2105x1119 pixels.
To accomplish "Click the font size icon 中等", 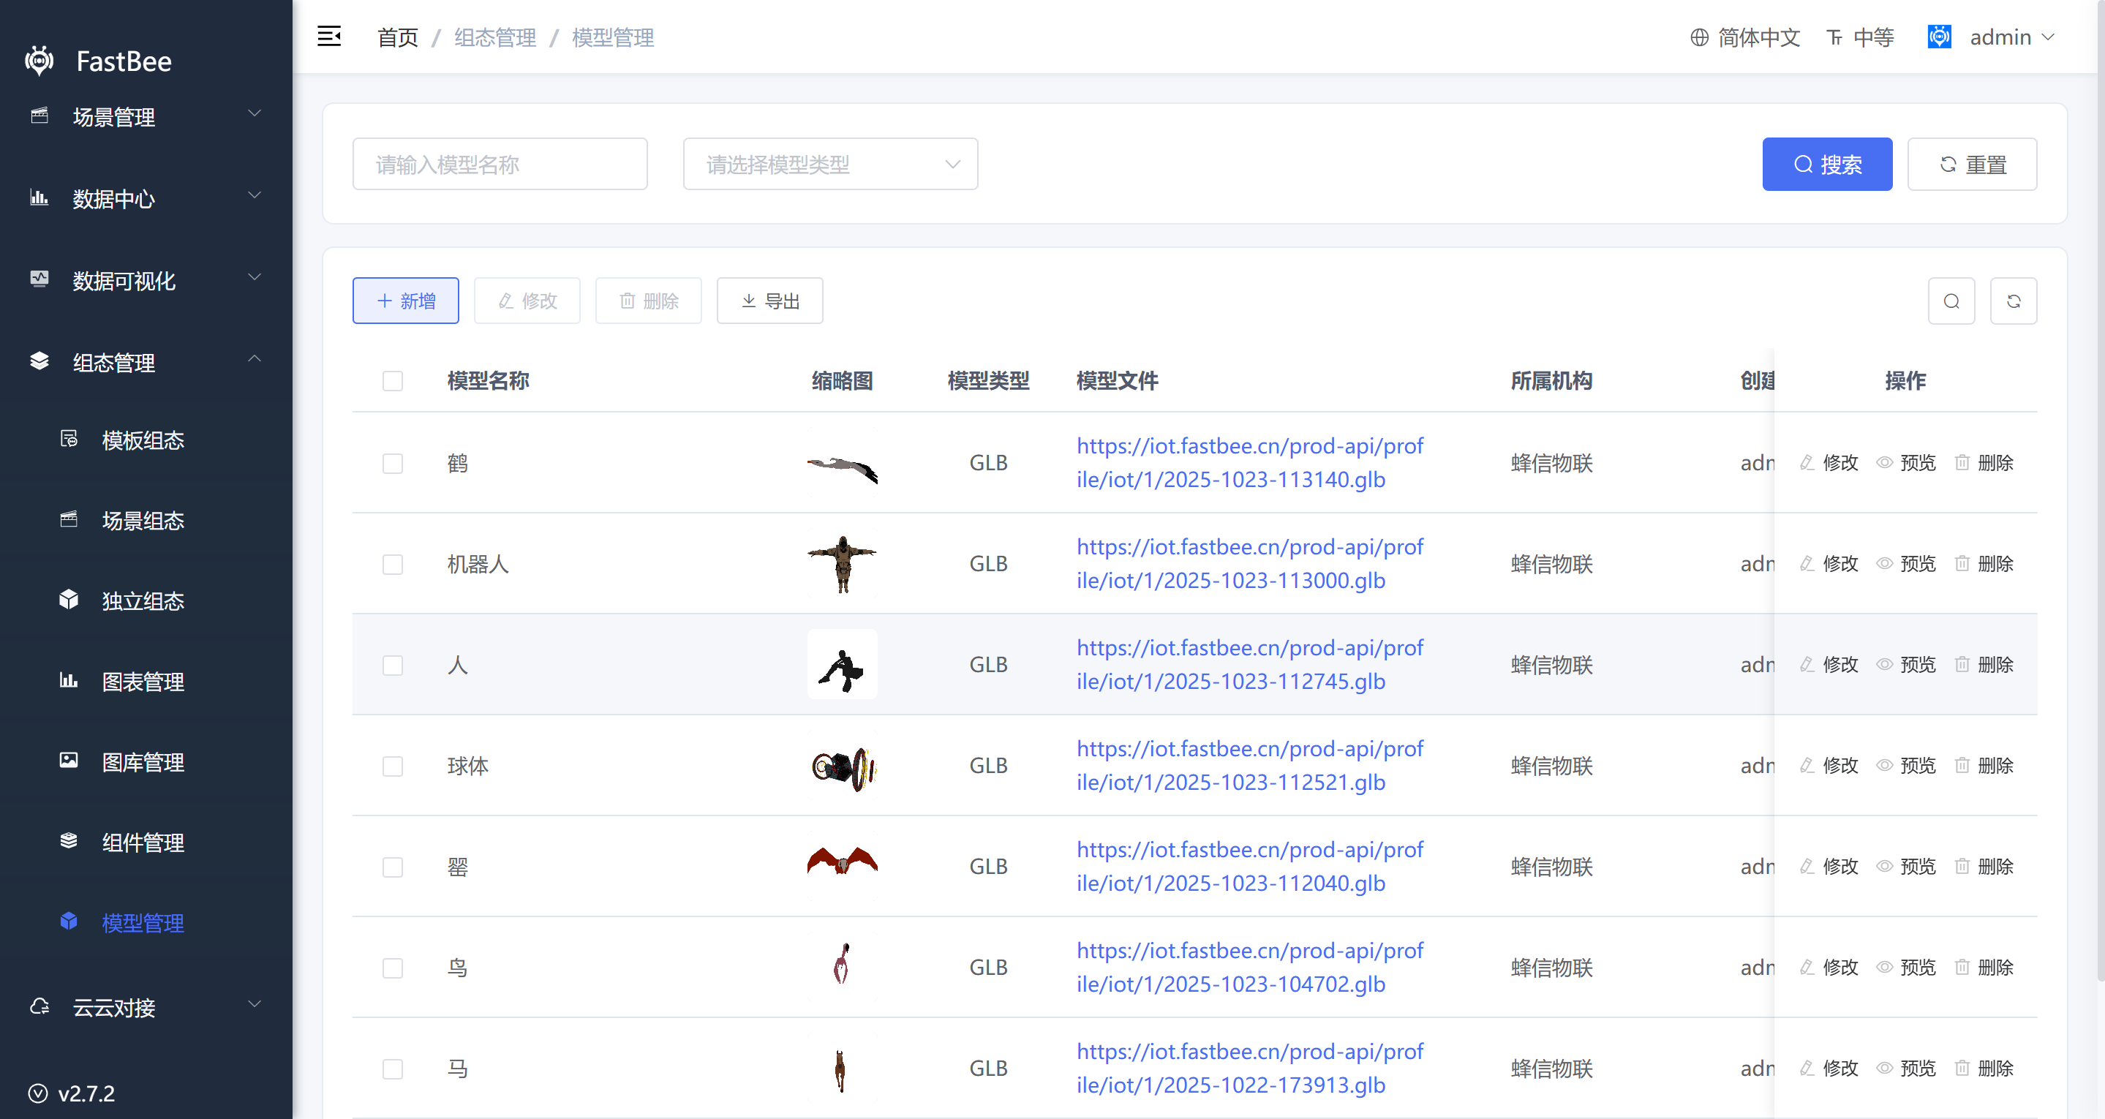I will (1834, 37).
